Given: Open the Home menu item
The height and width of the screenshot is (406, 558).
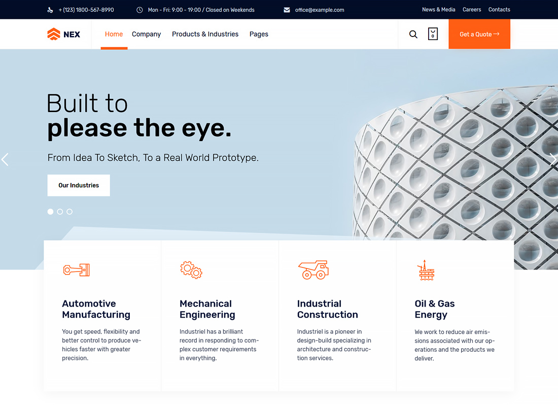Looking at the screenshot, I should [x=114, y=34].
